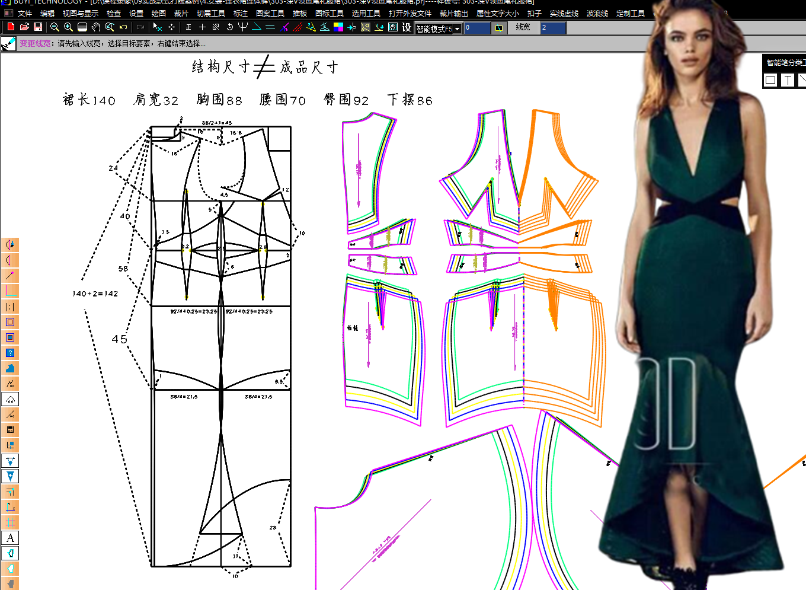Open the 波浪线 menu
This screenshot has height=590, width=806.
pos(597,13)
